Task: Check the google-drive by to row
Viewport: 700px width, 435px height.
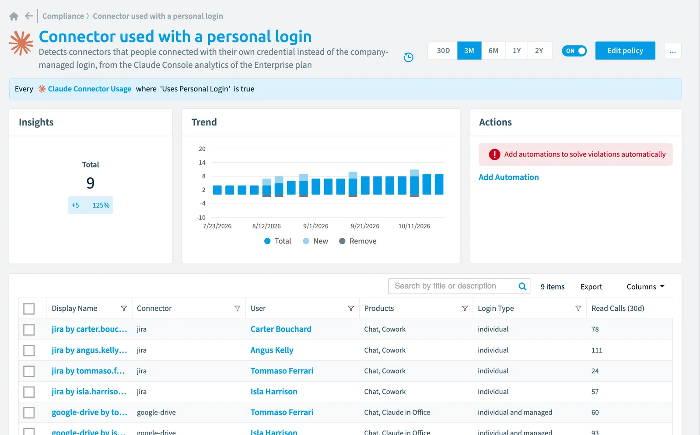Action: coord(29,413)
